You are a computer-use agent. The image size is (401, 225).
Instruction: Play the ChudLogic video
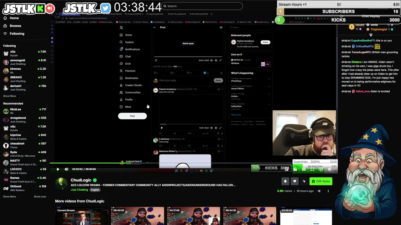coord(58,169)
